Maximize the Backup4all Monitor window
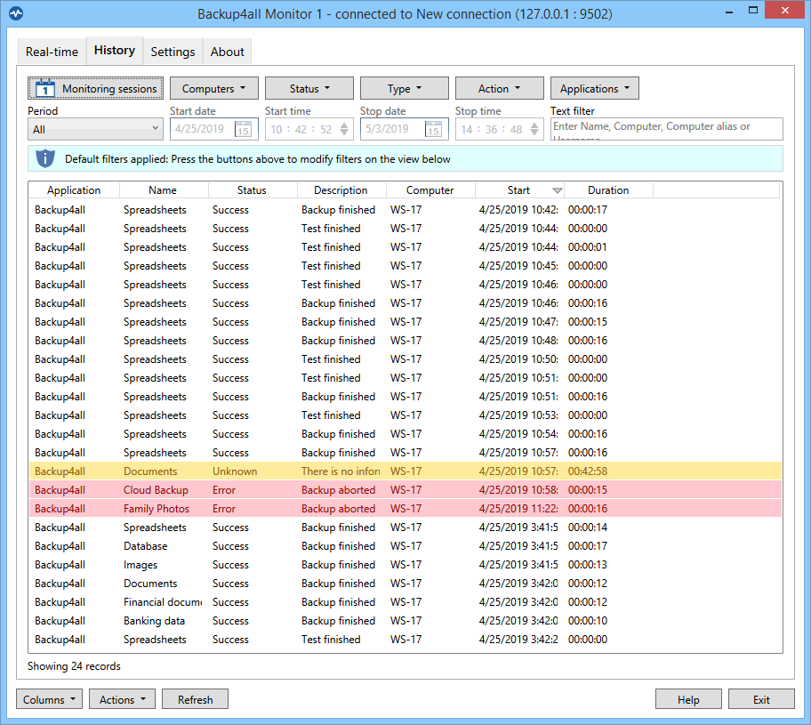The image size is (811, 725). coord(753,11)
